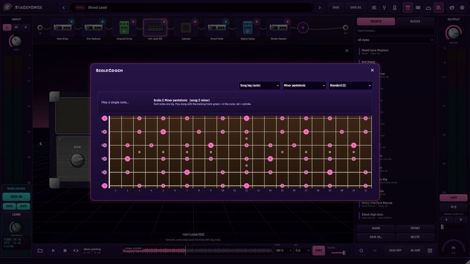Screen dimensions: 470x264
Task: Open the 100 % speed dropdown
Action: coord(284,251)
